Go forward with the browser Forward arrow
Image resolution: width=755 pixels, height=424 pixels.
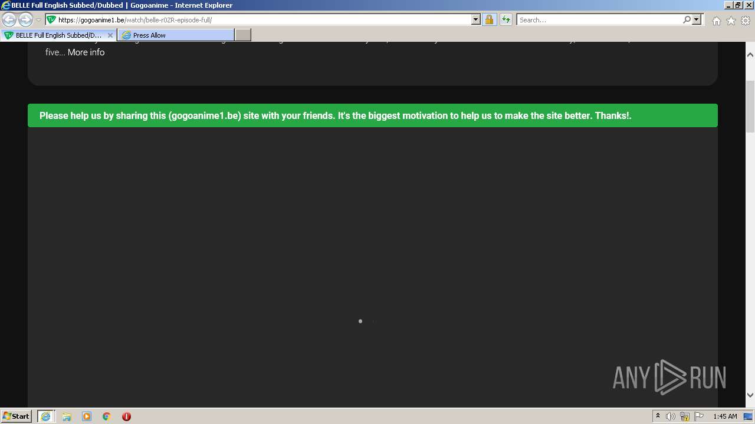(25, 20)
